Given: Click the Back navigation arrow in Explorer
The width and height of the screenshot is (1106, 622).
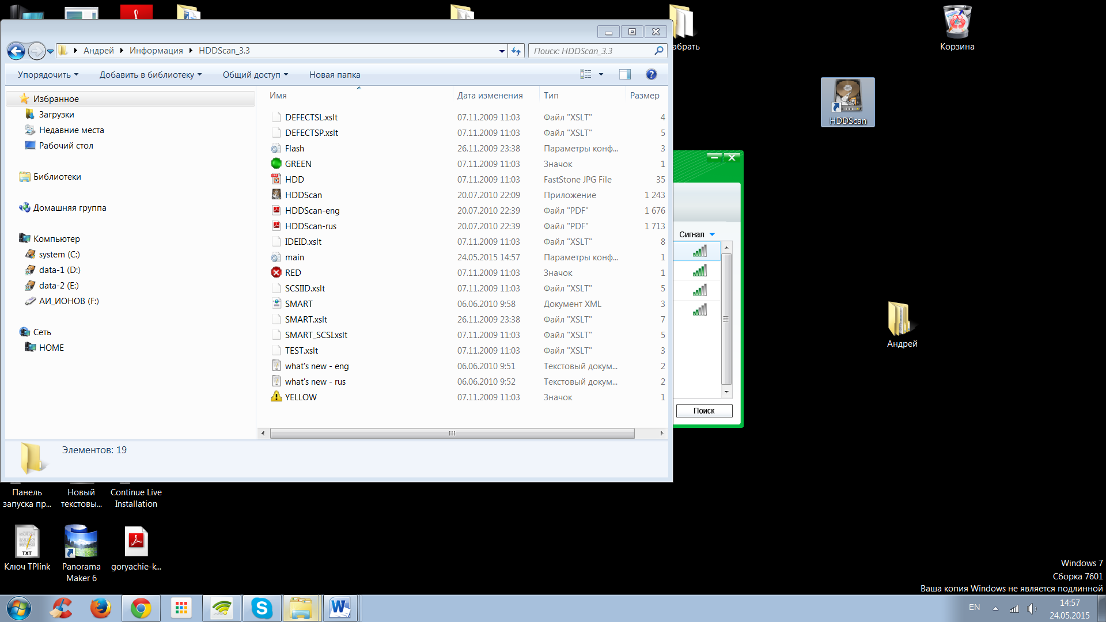Looking at the screenshot, I should point(16,51).
